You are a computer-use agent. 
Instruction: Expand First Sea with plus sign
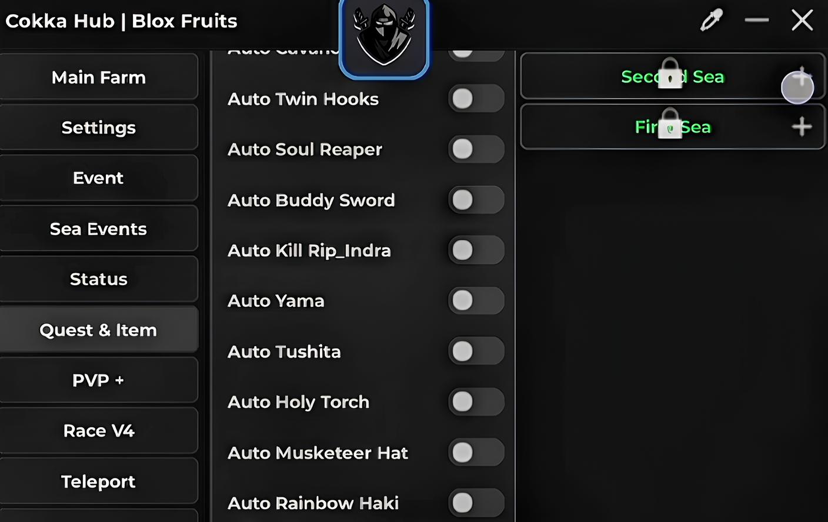click(802, 126)
